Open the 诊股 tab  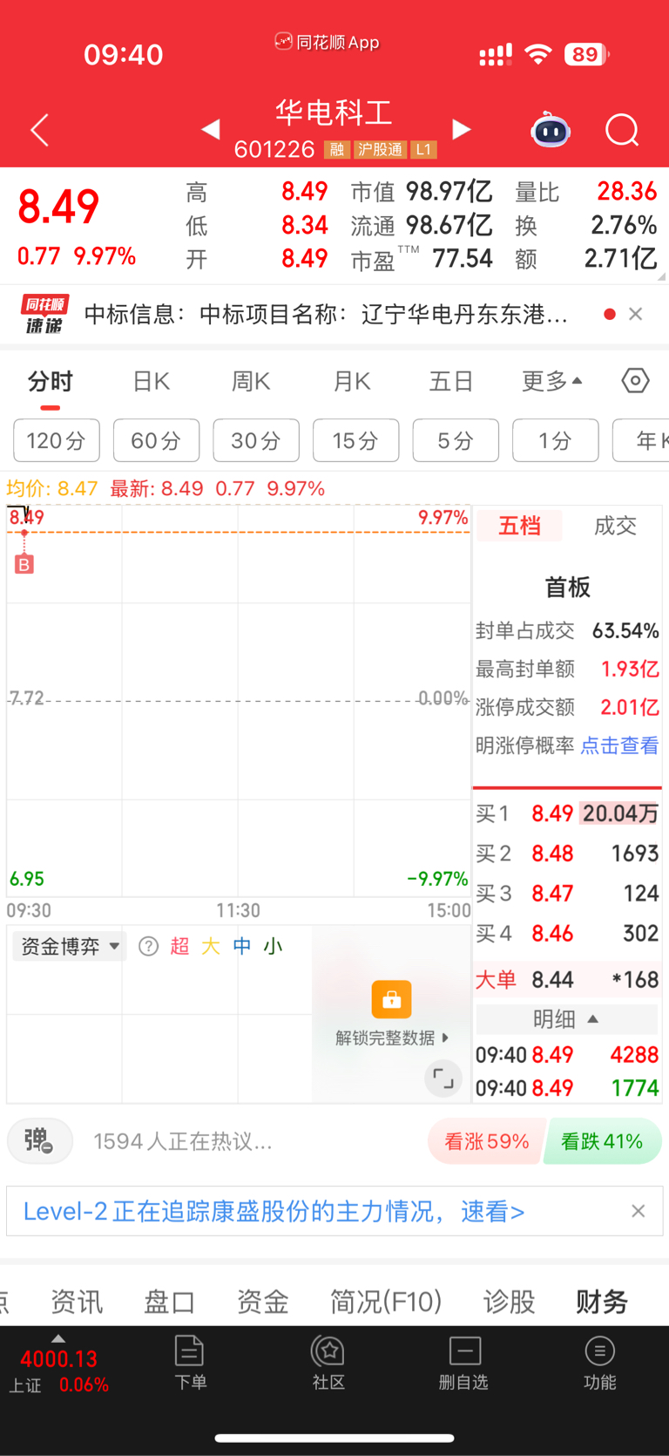510,1302
